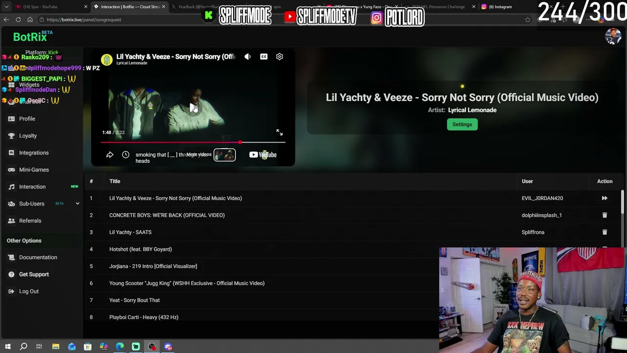This screenshot has width=627, height=353.
Task: Click user Spliffrona in the queue
Action: tap(533, 232)
